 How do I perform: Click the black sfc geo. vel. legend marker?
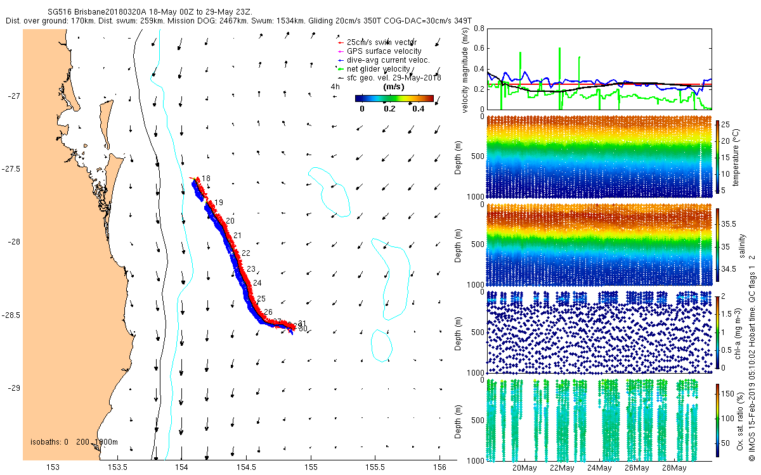[x=341, y=78]
